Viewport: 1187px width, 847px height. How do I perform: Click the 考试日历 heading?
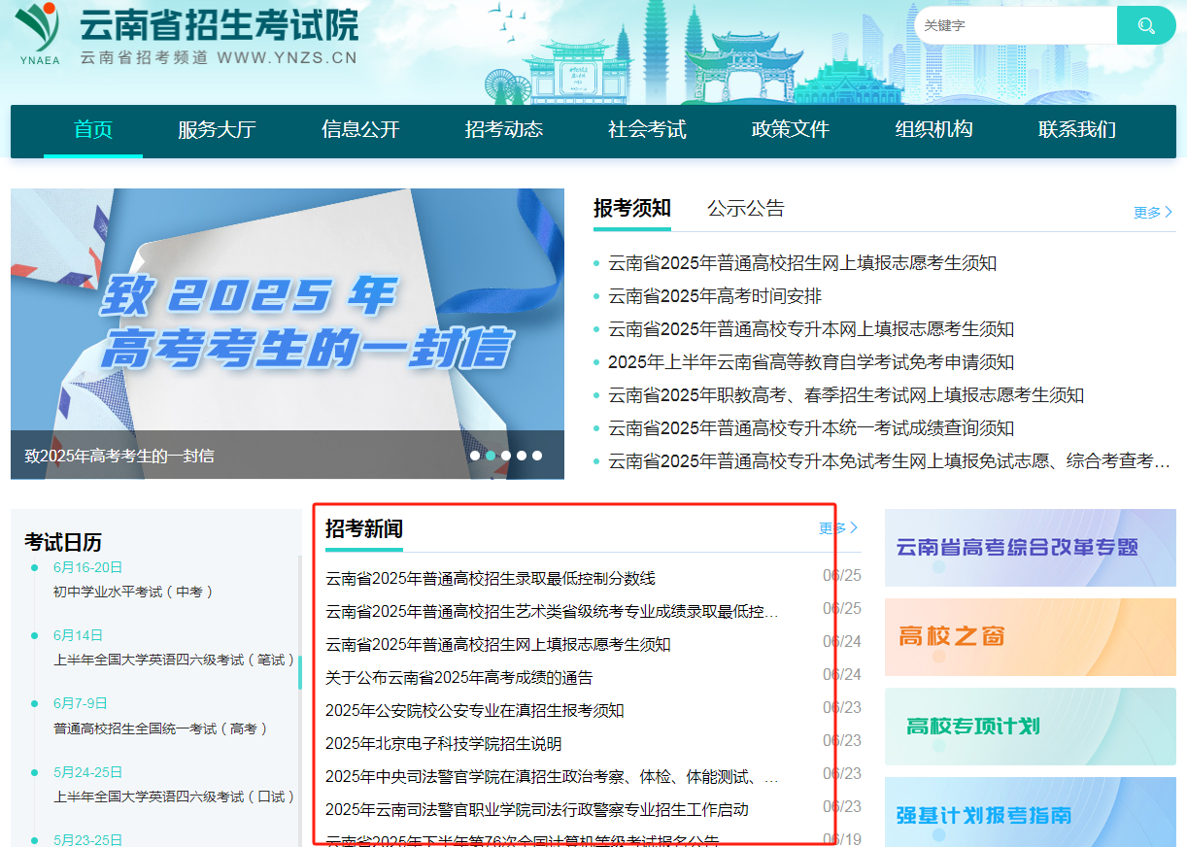point(63,542)
